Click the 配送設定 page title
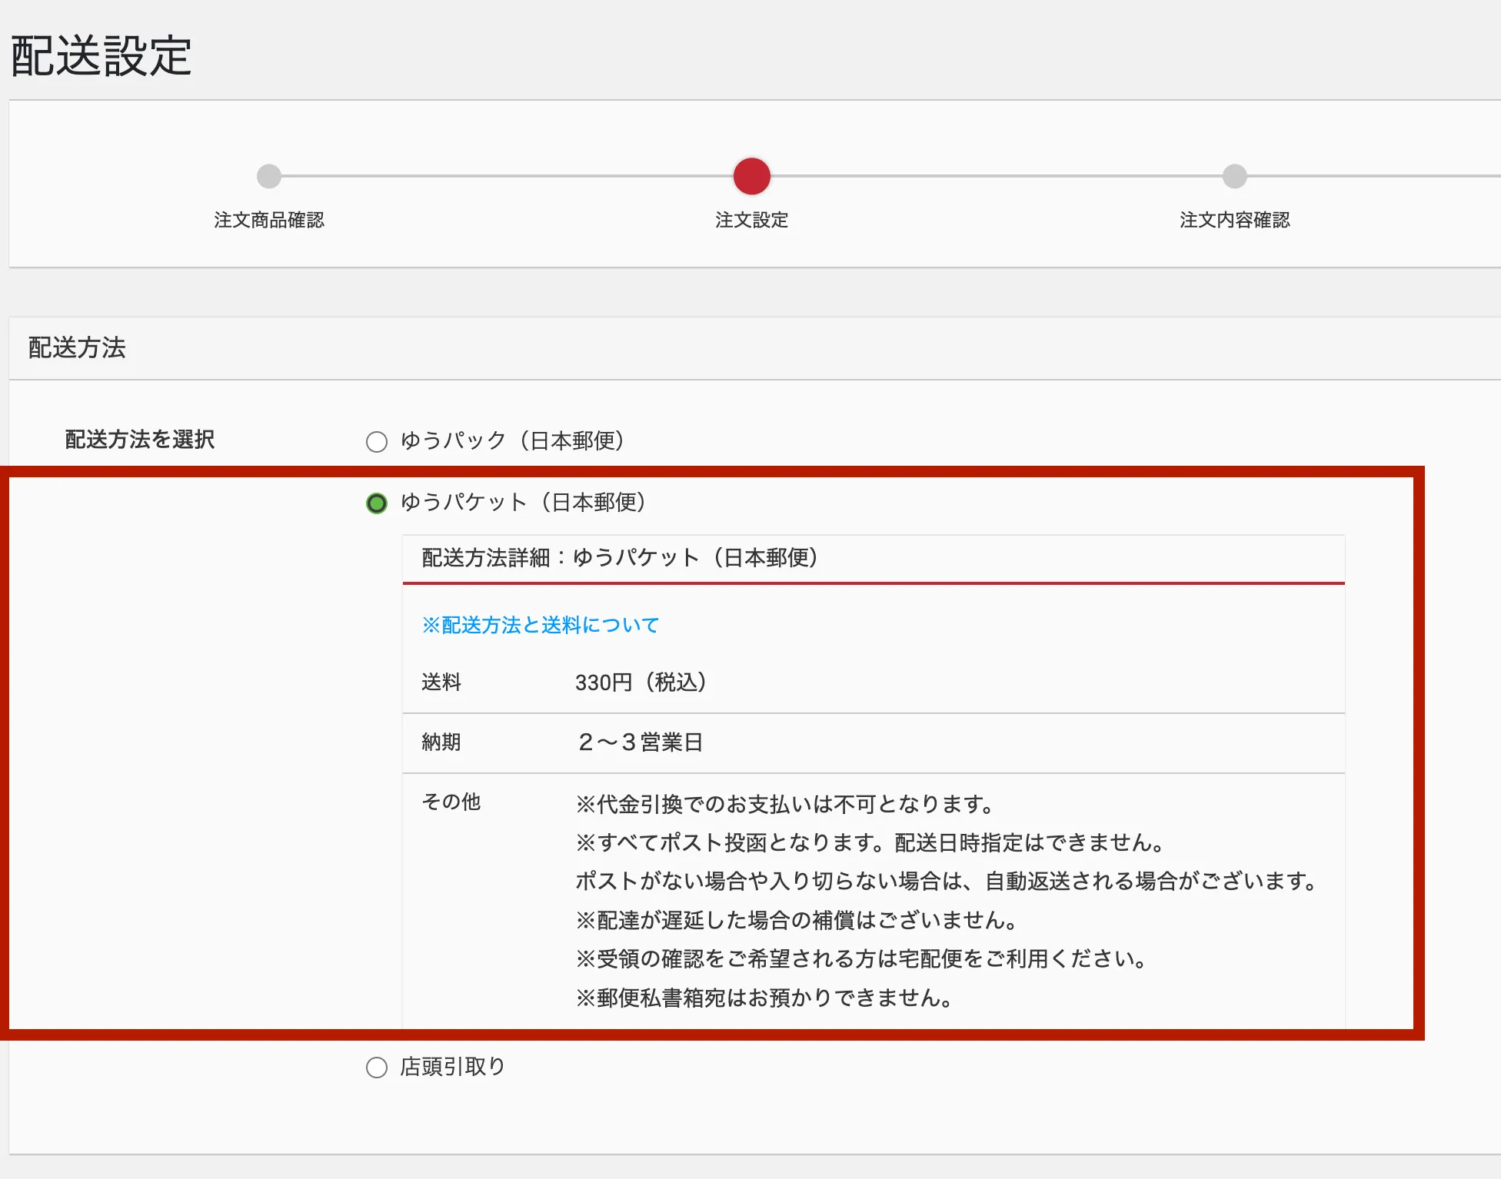The image size is (1501, 1179). [x=102, y=56]
